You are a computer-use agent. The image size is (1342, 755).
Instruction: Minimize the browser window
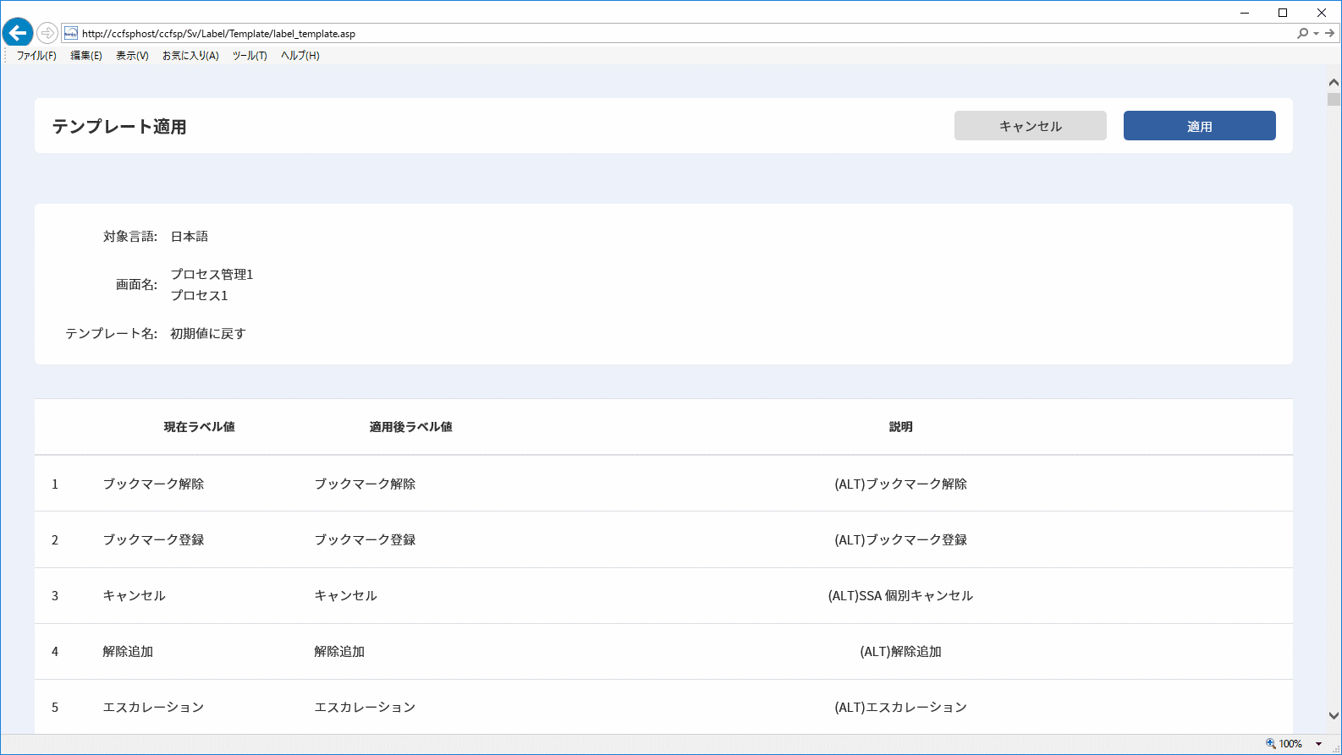tap(1246, 13)
